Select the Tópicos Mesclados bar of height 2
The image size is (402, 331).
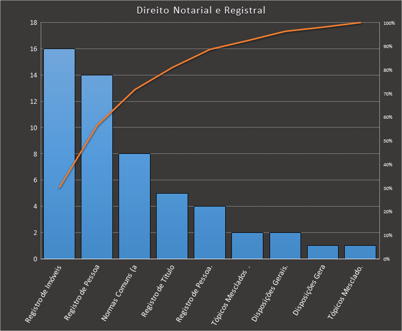coord(247,246)
